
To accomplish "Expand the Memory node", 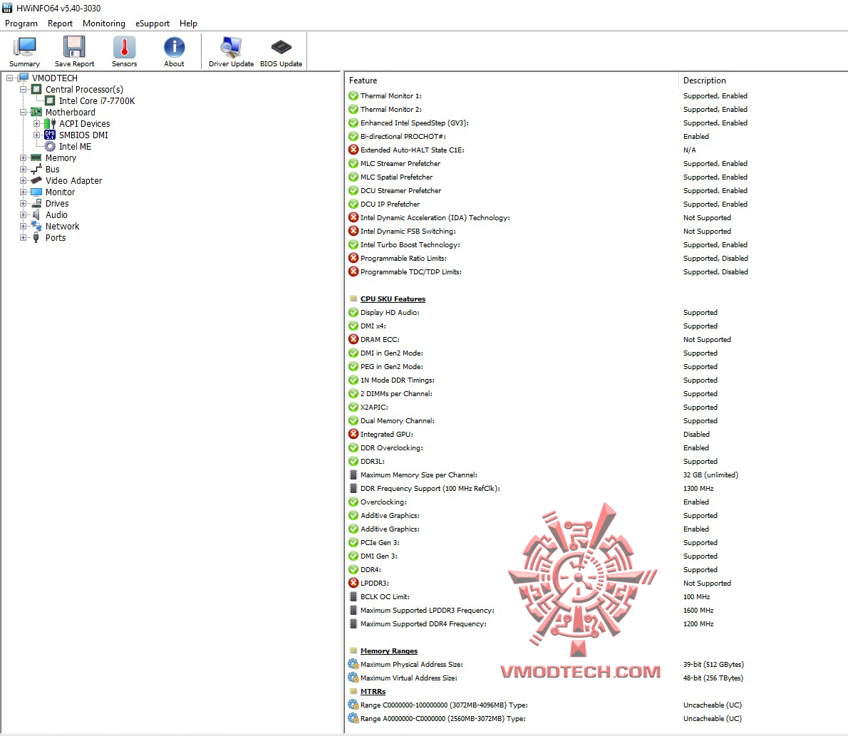I will [x=23, y=158].
